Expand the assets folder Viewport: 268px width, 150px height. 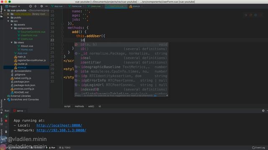coord(12,25)
